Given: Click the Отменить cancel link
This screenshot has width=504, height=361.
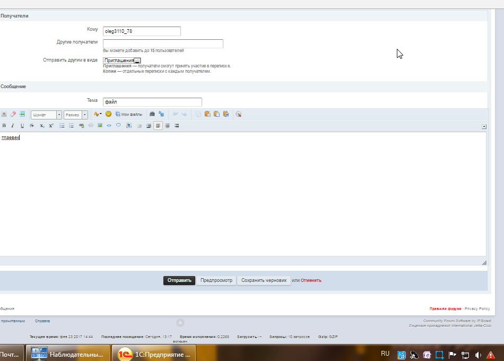Looking at the screenshot, I should tap(311, 280).
